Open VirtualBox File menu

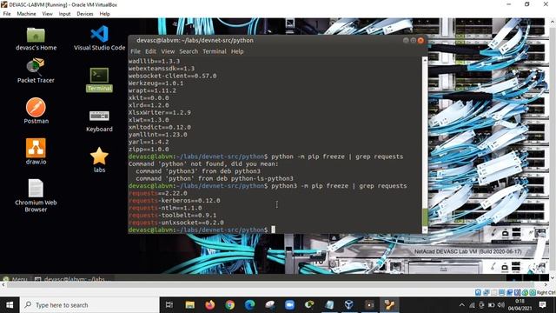point(7,14)
